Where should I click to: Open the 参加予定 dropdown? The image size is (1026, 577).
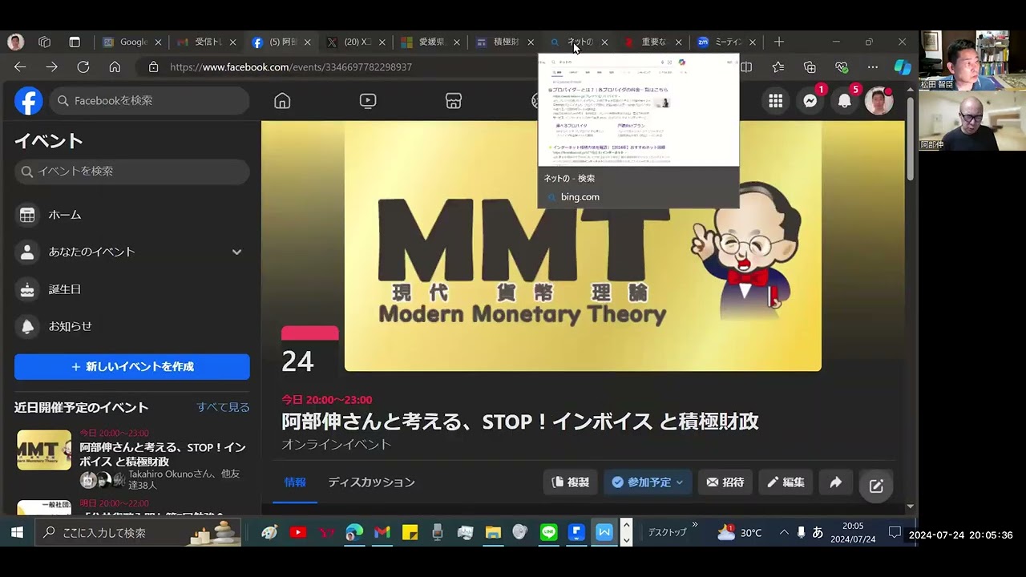647,482
